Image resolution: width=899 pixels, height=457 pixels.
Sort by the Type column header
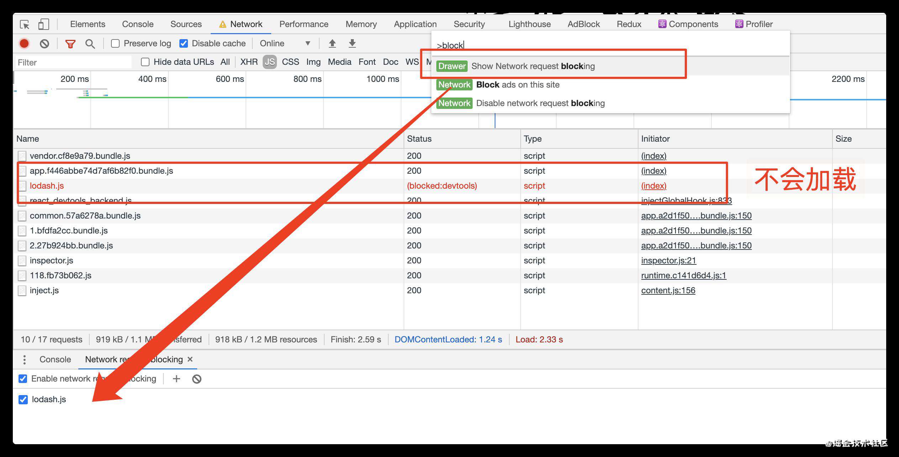point(579,139)
